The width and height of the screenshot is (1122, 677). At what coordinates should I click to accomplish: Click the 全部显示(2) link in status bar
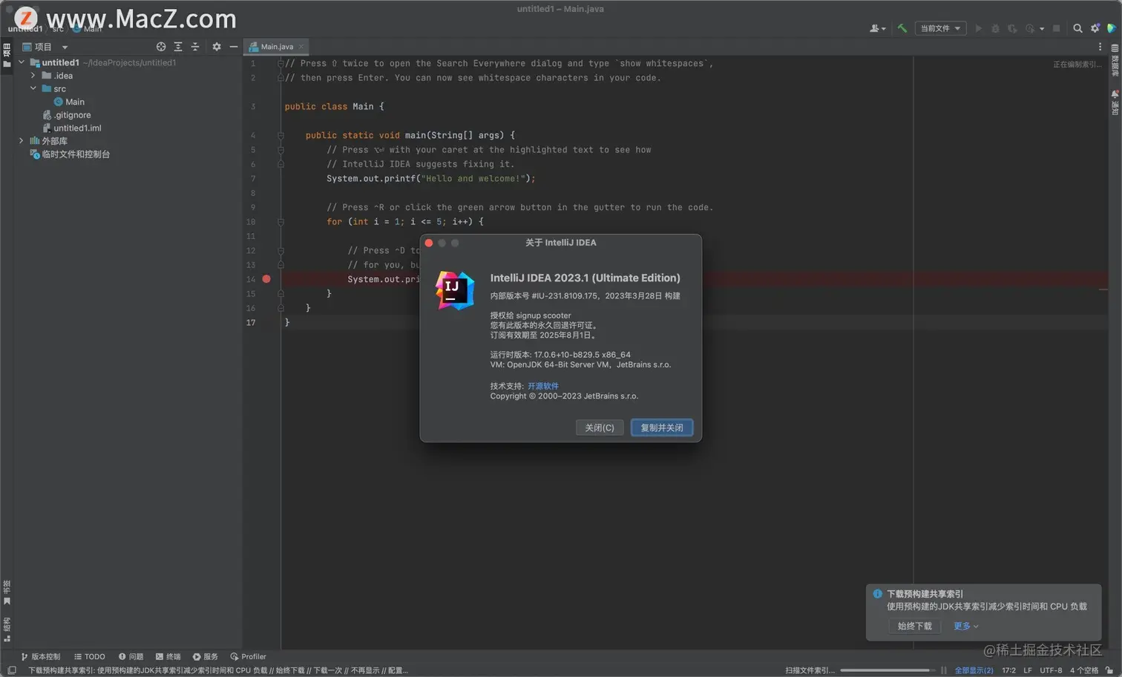point(974,670)
